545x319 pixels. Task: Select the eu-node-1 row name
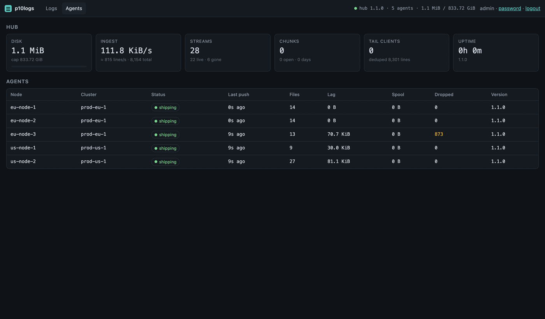click(23, 107)
